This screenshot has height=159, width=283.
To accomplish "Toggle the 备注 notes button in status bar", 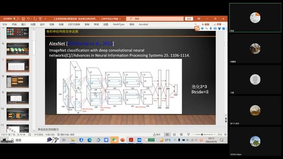I will [157, 134].
